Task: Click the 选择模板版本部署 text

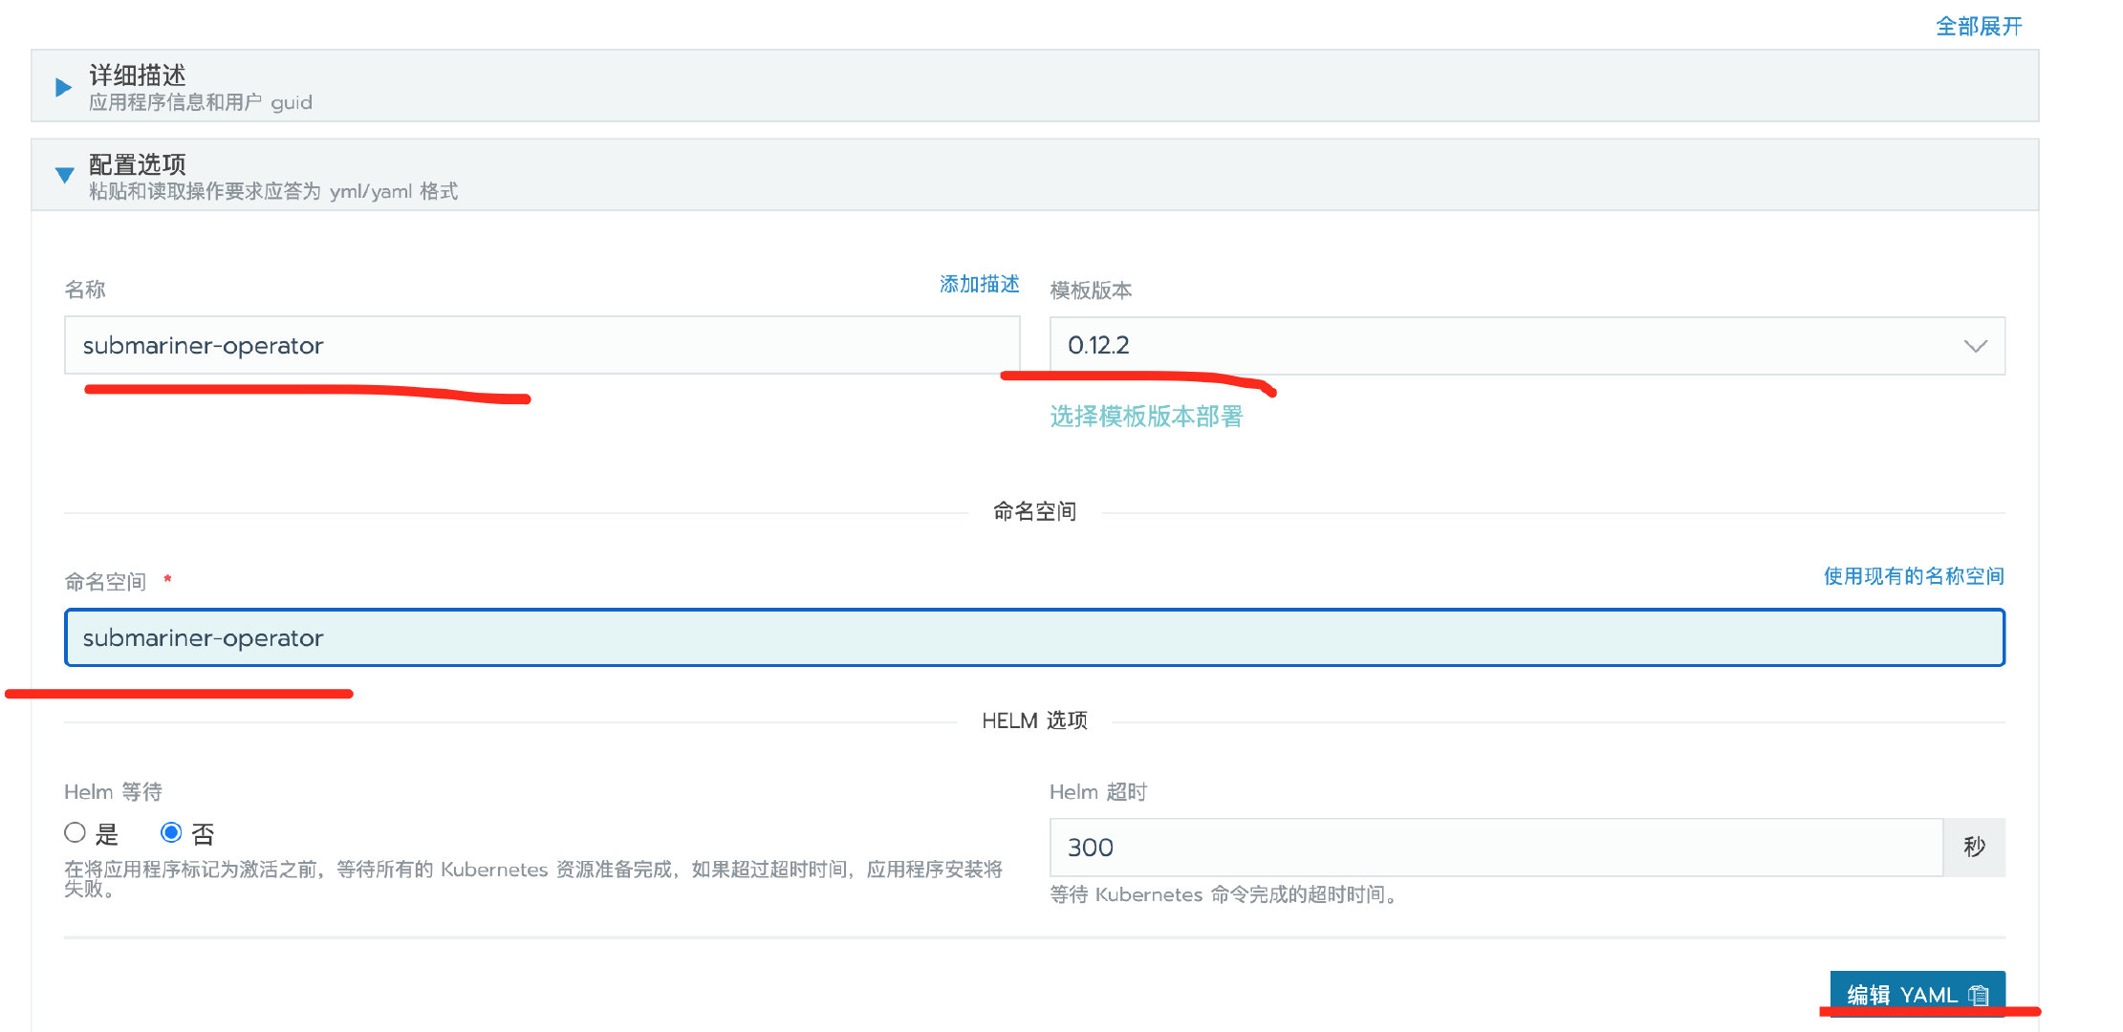Action: [x=1146, y=417]
